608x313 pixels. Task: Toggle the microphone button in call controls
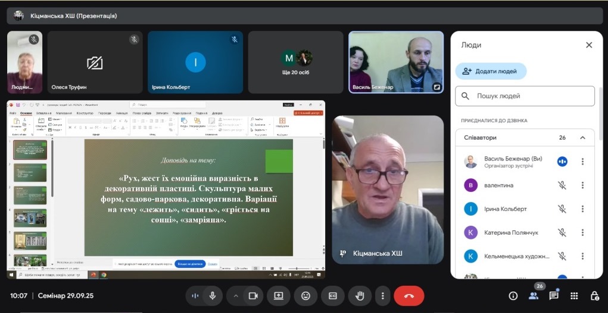tap(212, 296)
